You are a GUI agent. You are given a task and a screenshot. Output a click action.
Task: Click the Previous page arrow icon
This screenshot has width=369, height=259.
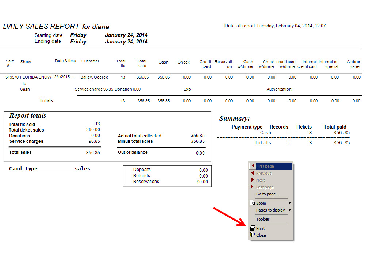pos(252,173)
